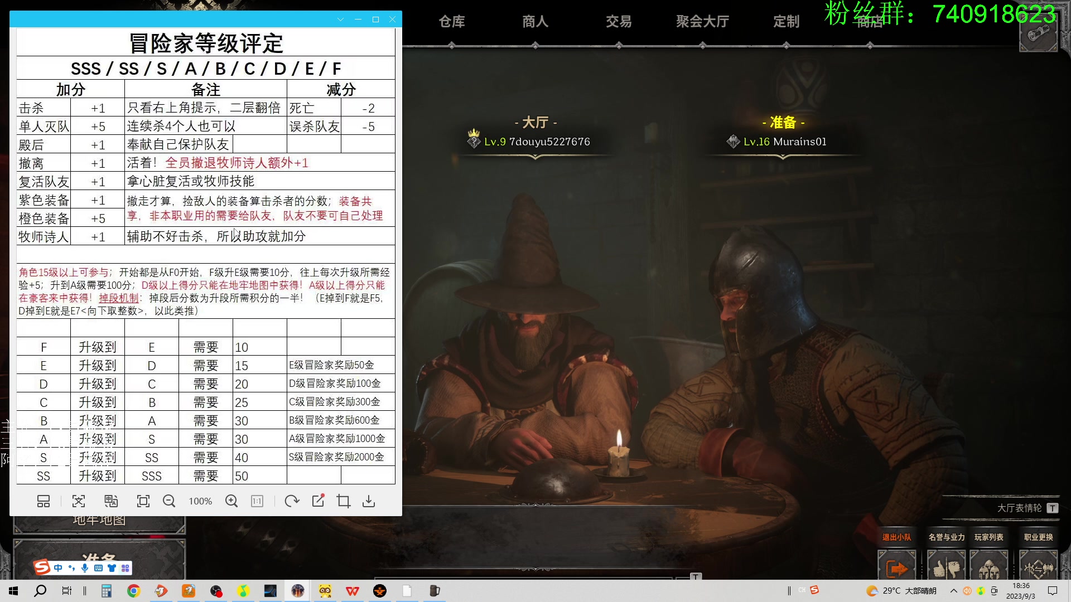Click the text recognition (OCR) icon
The width and height of the screenshot is (1071, 602).
(x=79, y=501)
